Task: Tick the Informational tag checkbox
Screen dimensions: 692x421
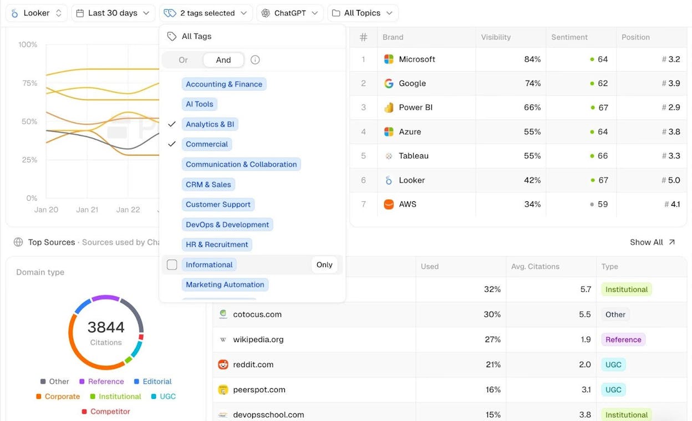Action: [172, 265]
